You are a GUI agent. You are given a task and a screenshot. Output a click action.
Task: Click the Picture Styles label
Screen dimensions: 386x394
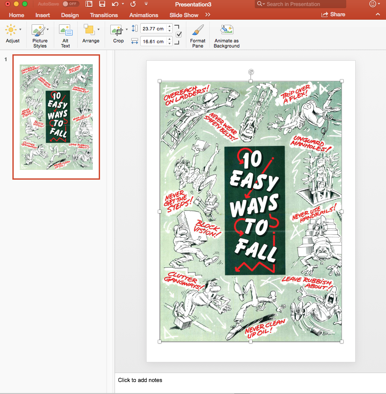coord(40,43)
